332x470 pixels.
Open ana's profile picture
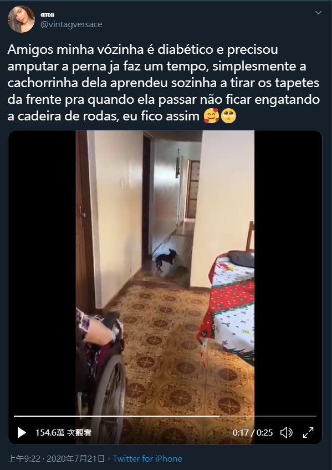[21, 19]
